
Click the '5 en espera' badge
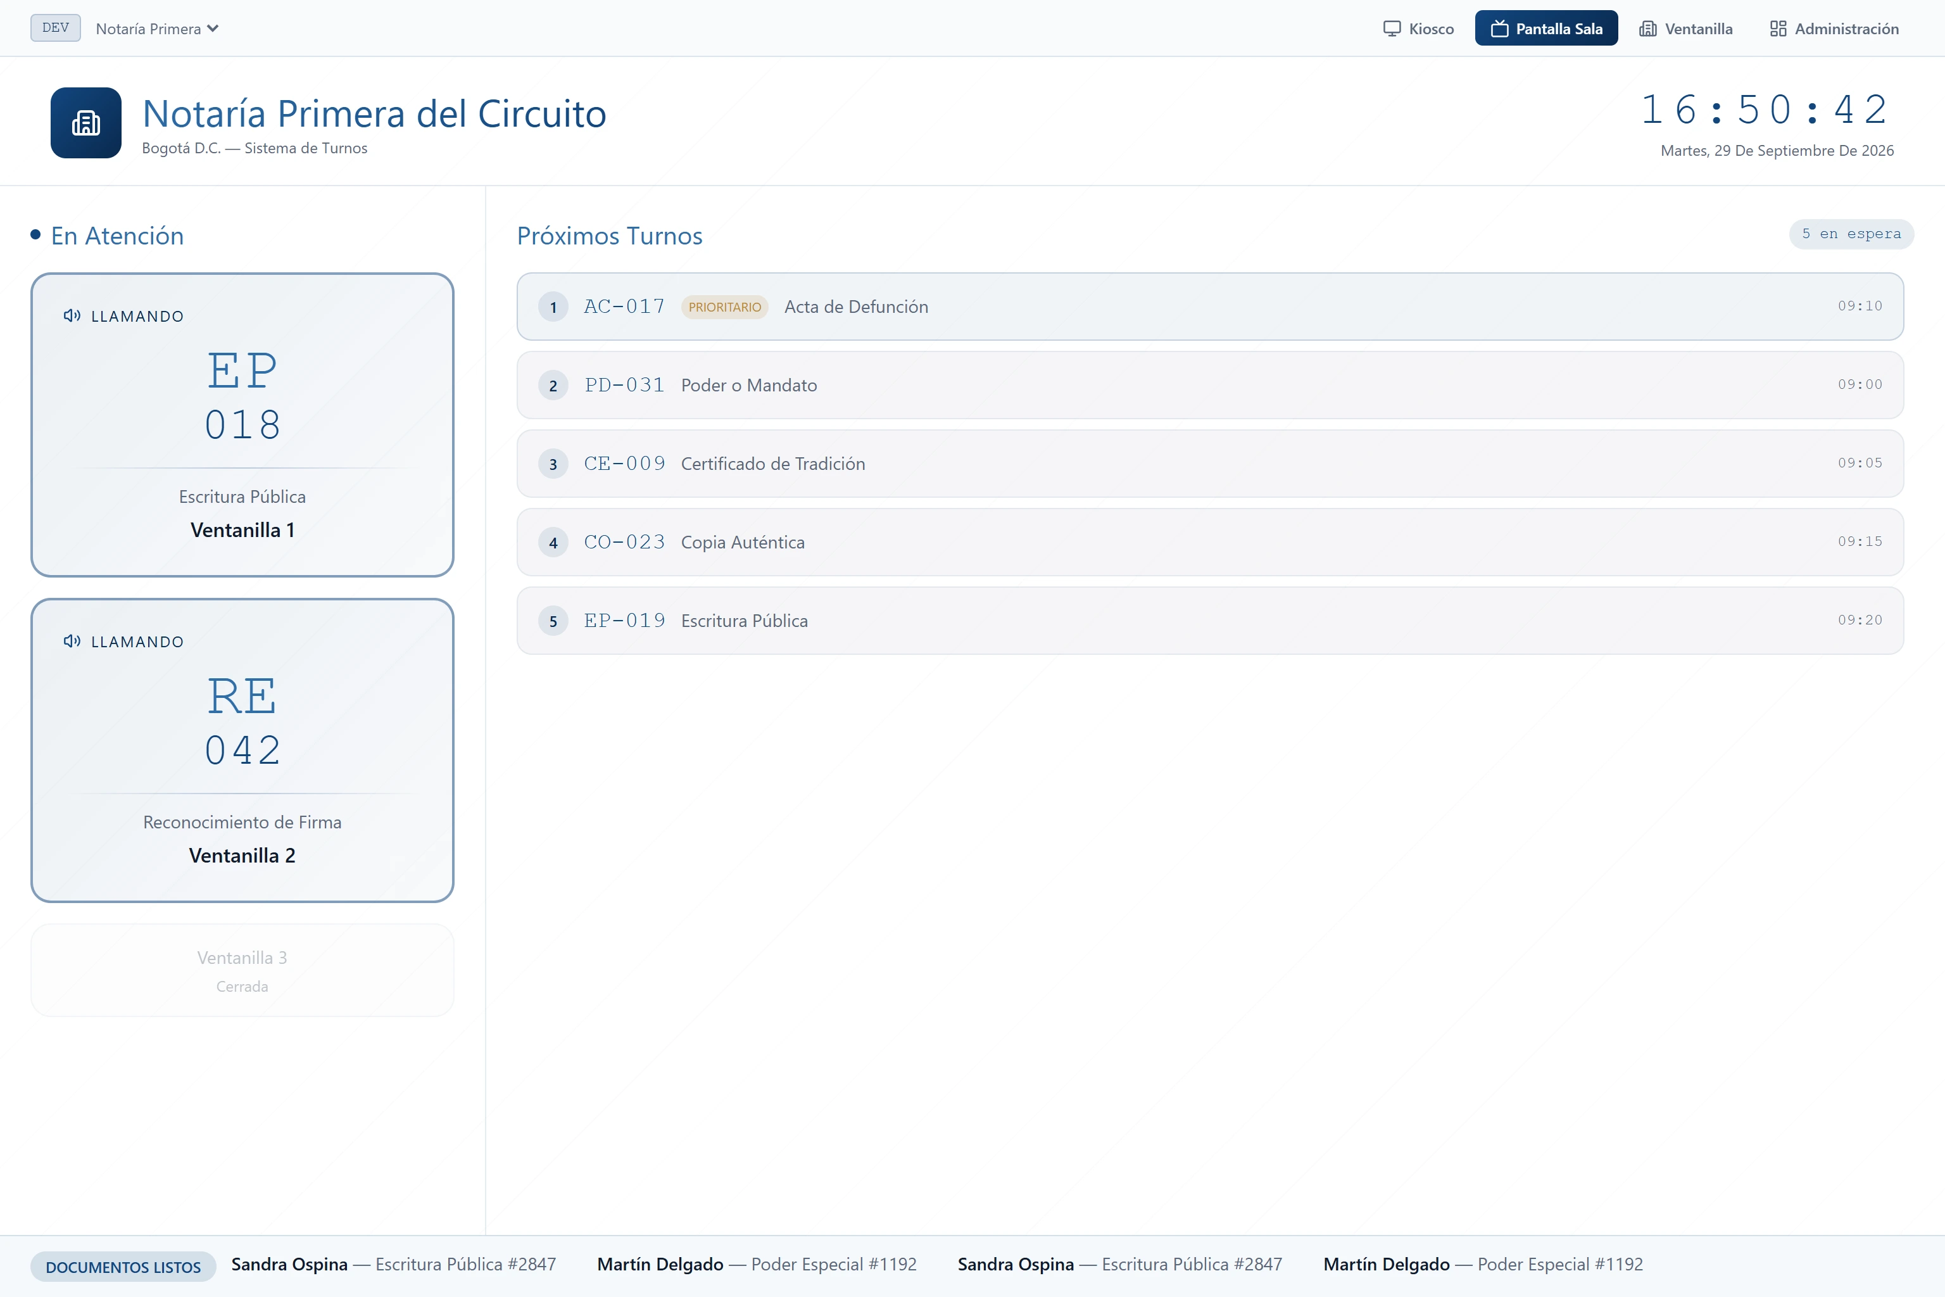[x=1851, y=234]
